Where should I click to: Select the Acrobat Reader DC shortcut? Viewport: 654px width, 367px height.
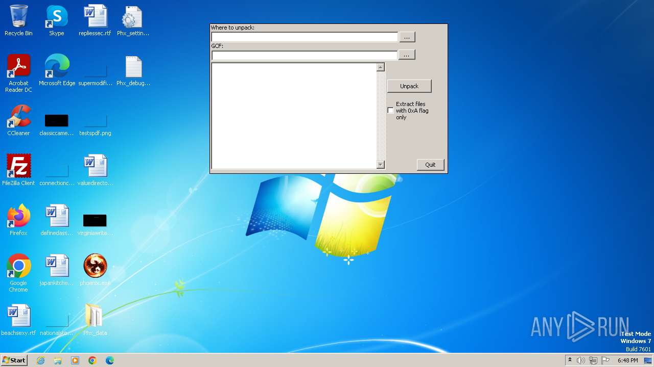(x=18, y=73)
